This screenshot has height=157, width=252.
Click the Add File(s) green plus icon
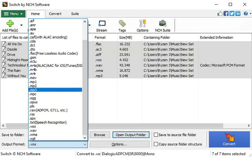click(x=10, y=24)
